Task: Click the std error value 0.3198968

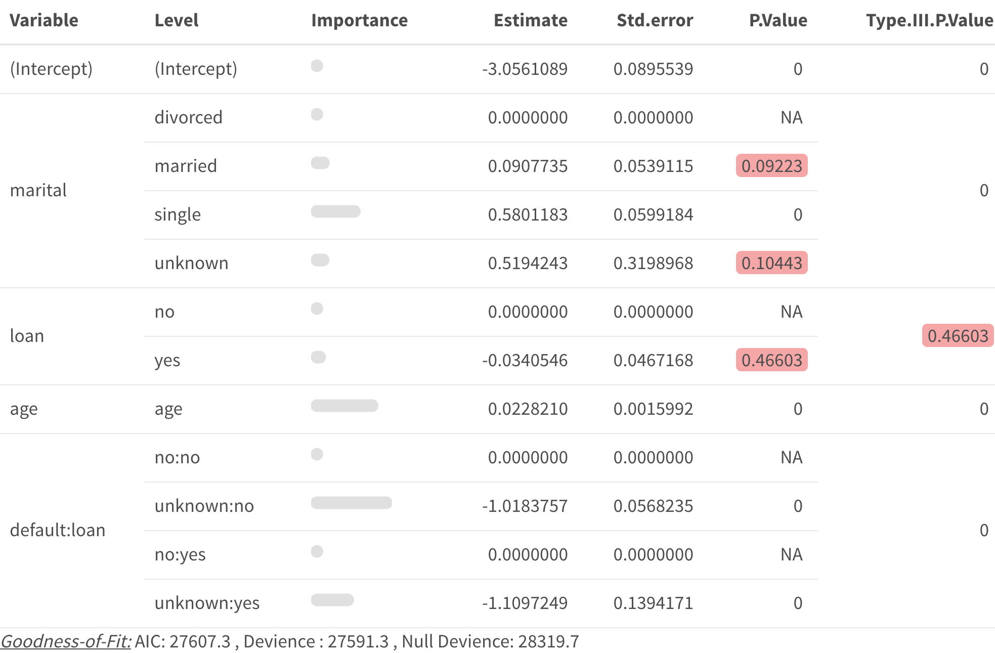Action: [x=653, y=263]
